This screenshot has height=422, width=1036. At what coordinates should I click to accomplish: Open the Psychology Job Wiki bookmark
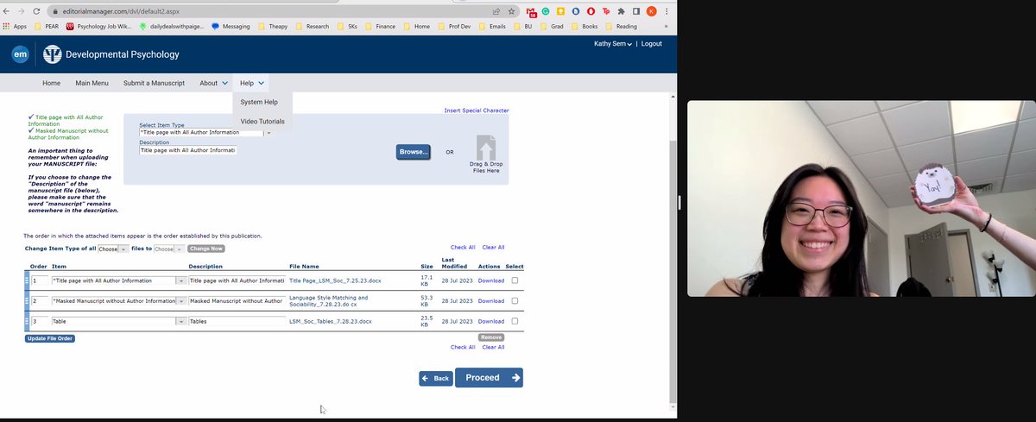pyautogui.click(x=99, y=27)
